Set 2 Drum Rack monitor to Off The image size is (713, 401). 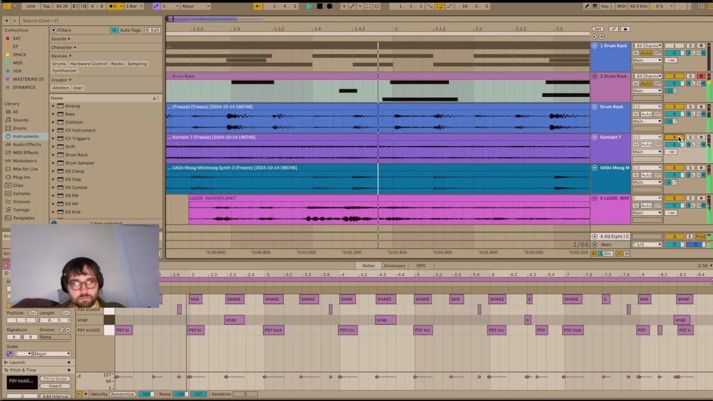(658, 84)
